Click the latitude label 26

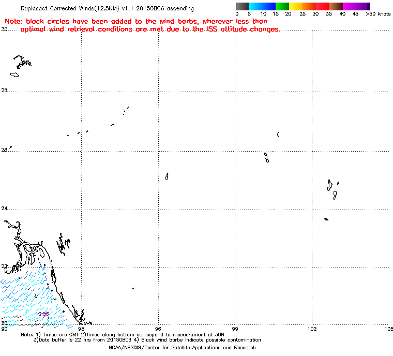pyautogui.click(x=4, y=150)
